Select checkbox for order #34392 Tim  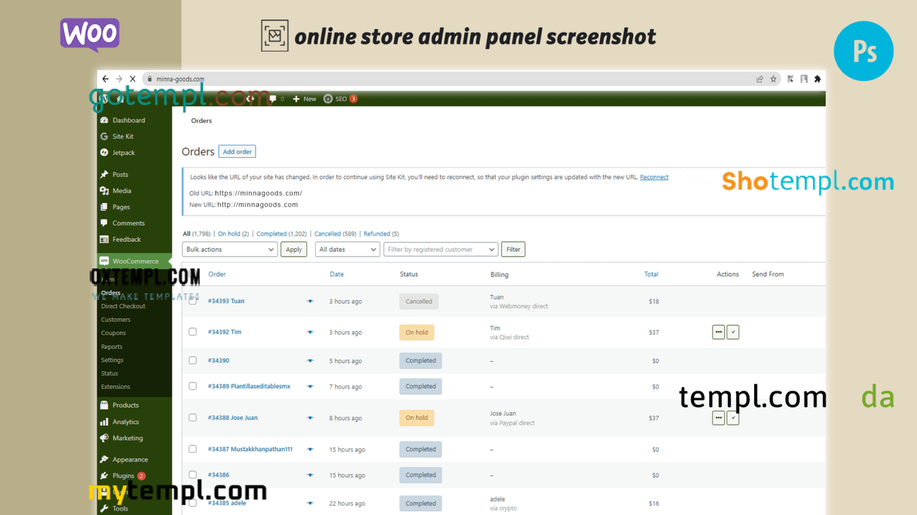[x=193, y=332]
